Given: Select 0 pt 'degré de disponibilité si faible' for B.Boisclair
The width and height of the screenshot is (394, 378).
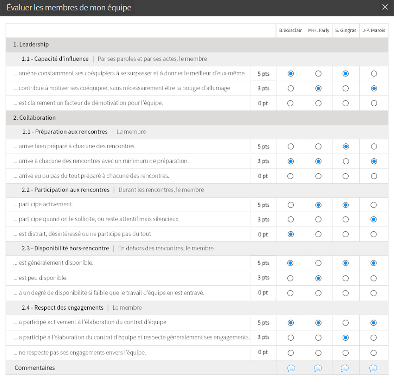Looking at the screenshot, I should pyautogui.click(x=290, y=293).
